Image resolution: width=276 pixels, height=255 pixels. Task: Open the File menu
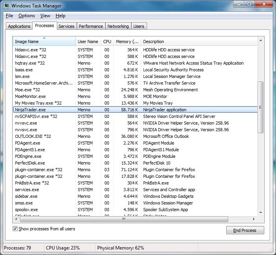coord(9,16)
